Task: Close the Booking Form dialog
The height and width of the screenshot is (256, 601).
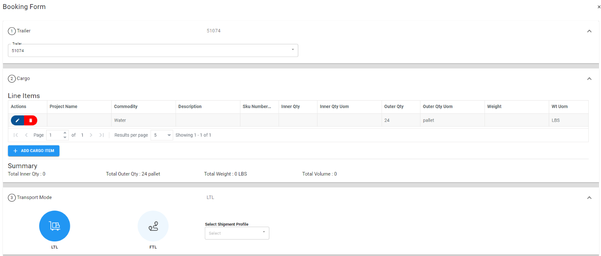Action: [x=599, y=7]
